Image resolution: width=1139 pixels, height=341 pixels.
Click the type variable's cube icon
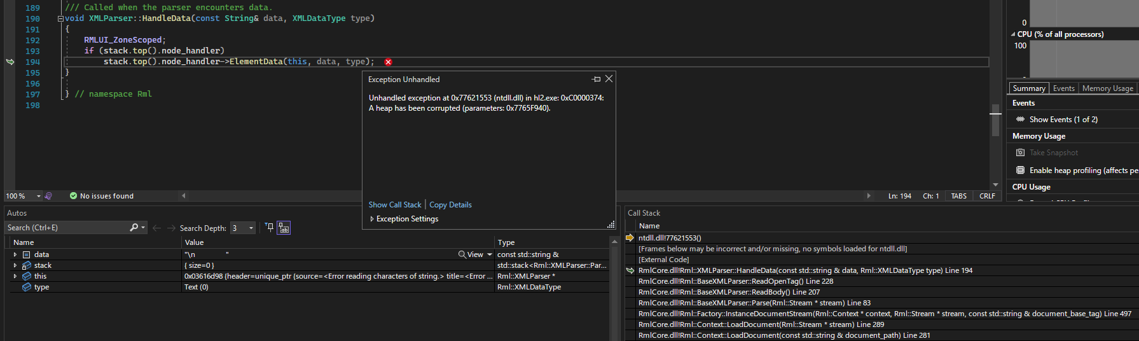coord(27,287)
